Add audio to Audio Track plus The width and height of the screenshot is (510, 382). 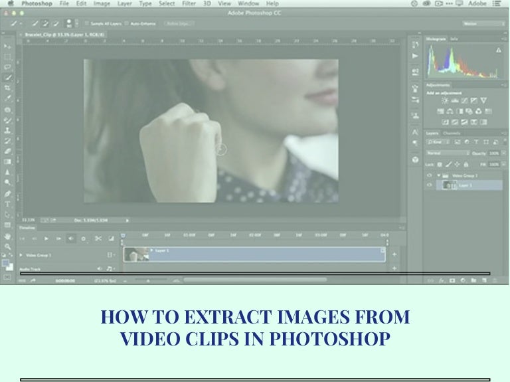(x=394, y=268)
